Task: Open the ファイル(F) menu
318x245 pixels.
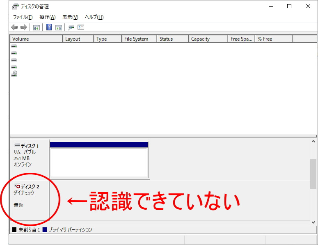Action: click(23, 17)
